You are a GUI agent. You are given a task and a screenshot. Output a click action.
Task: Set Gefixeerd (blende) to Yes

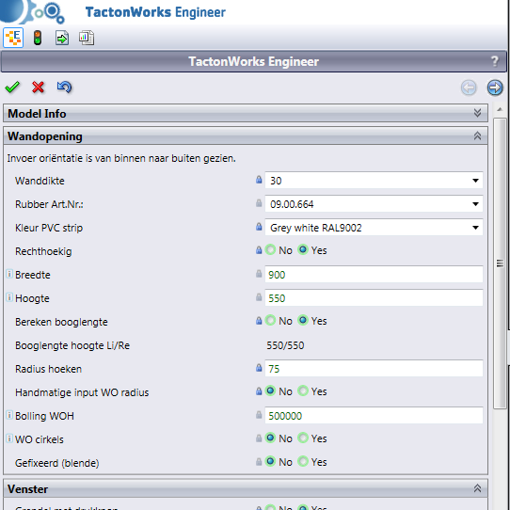pyautogui.click(x=303, y=461)
